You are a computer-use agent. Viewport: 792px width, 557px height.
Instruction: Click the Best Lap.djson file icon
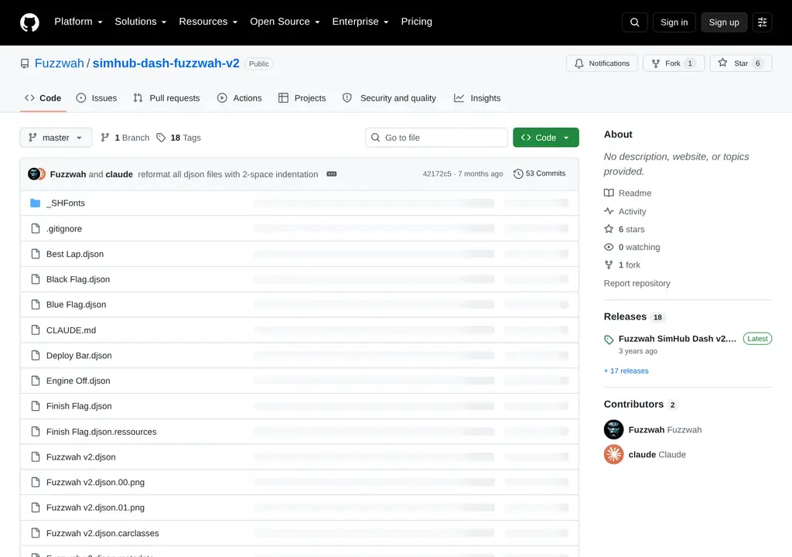tap(36, 254)
